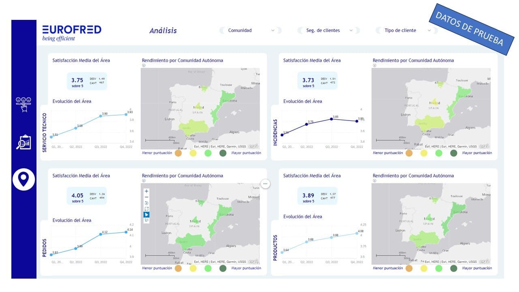519x292 pixels.
Task: Click the 3.89 Productos satisfaction card
Action: pos(317,196)
